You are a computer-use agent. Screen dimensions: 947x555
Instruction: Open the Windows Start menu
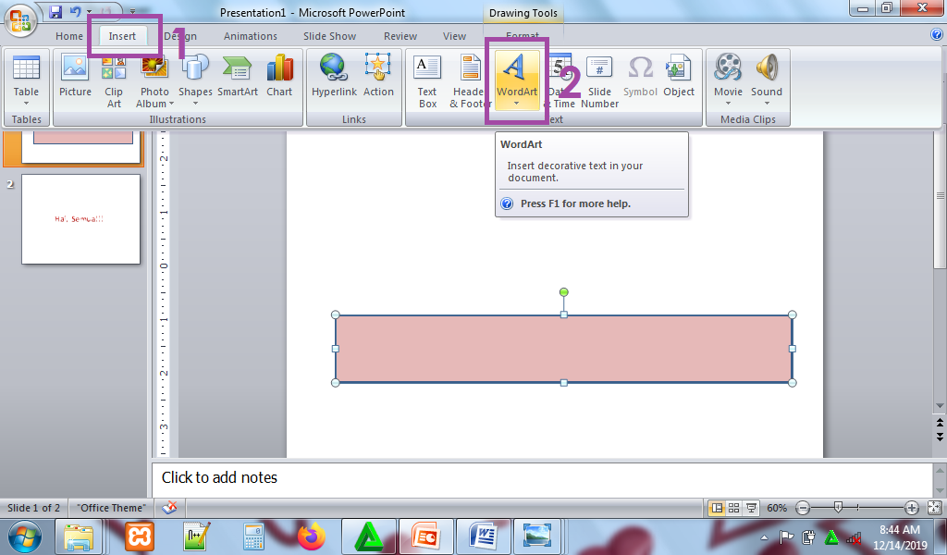pos(23,536)
